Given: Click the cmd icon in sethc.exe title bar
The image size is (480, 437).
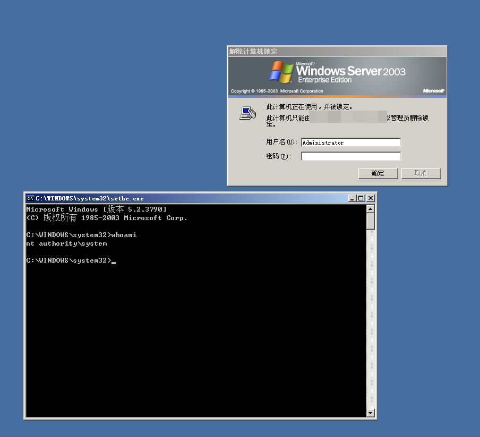Looking at the screenshot, I should pyautogui.click(x=30, y=198).
